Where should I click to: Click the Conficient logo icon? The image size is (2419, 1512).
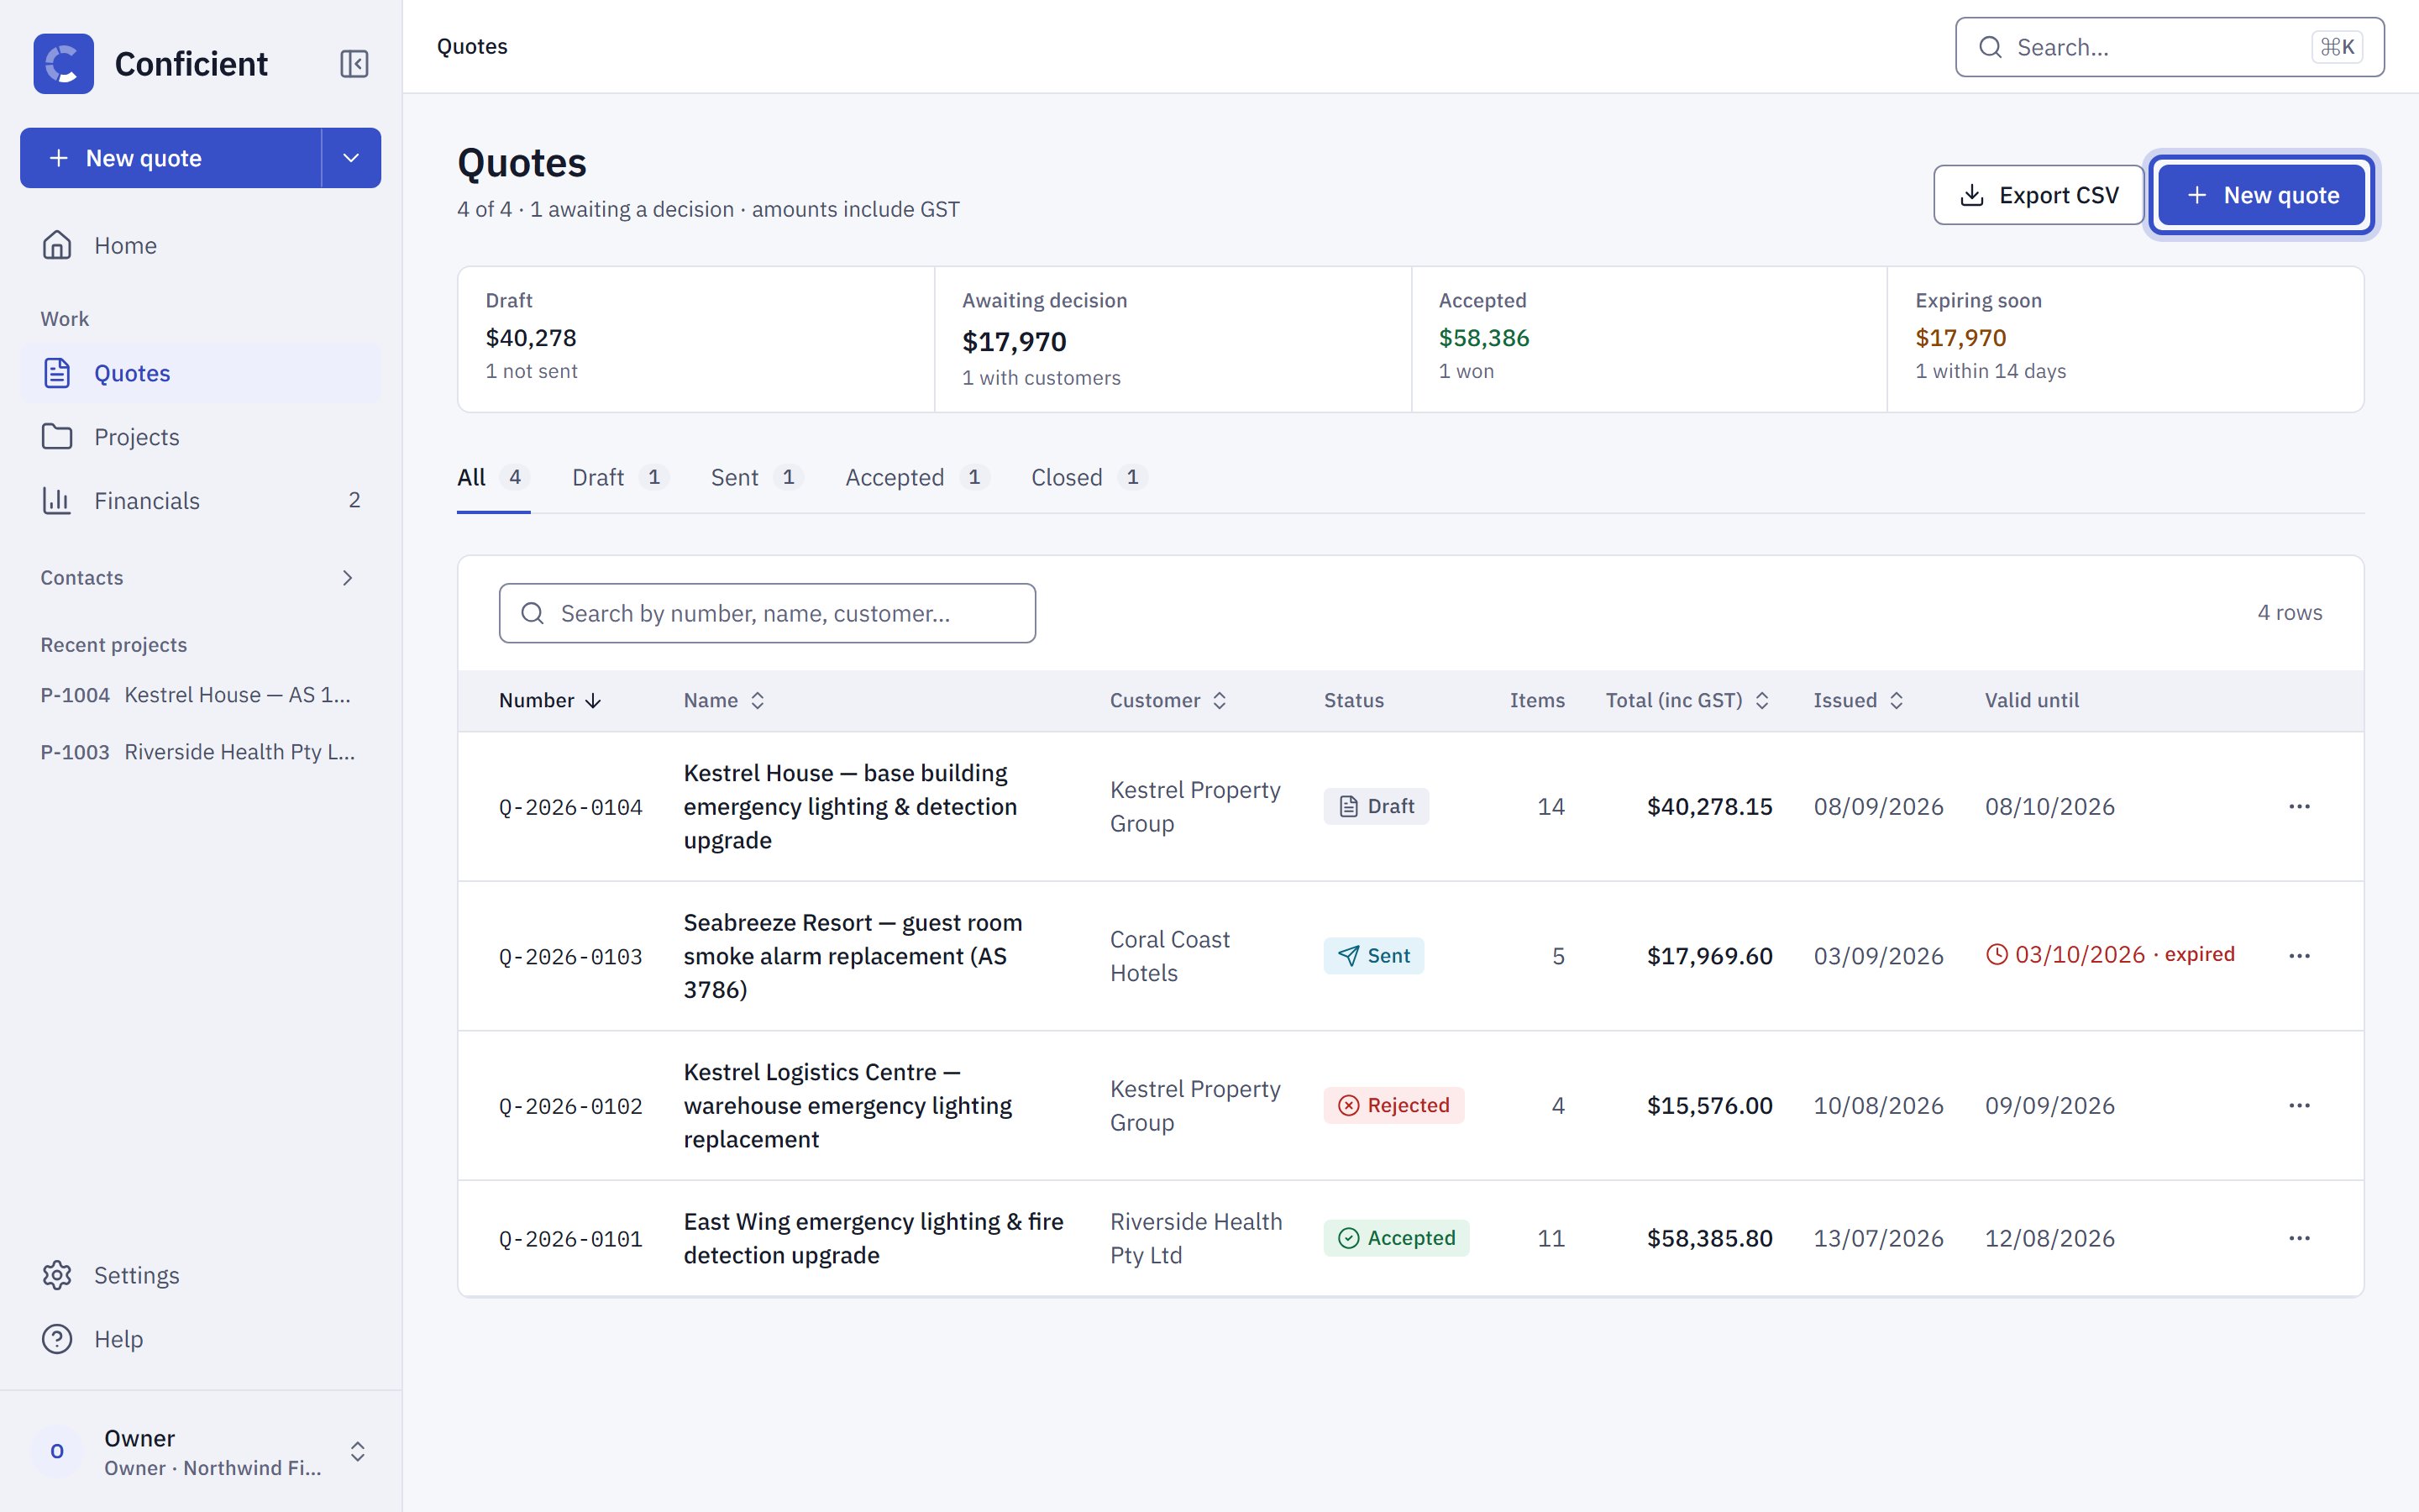tap(63, 64)
